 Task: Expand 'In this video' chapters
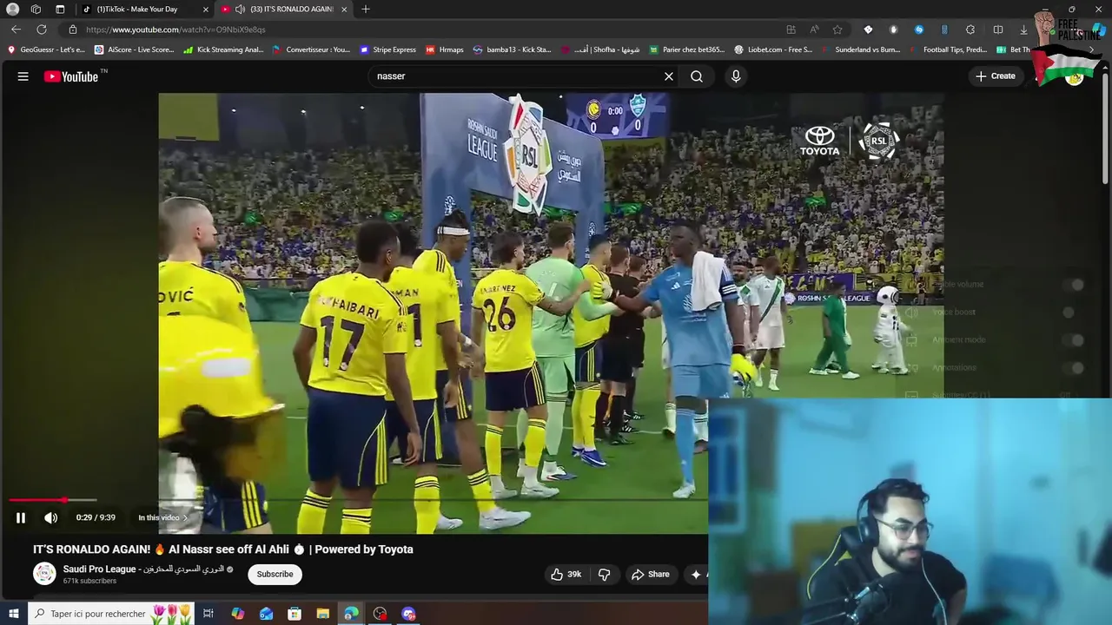(162, 517)
